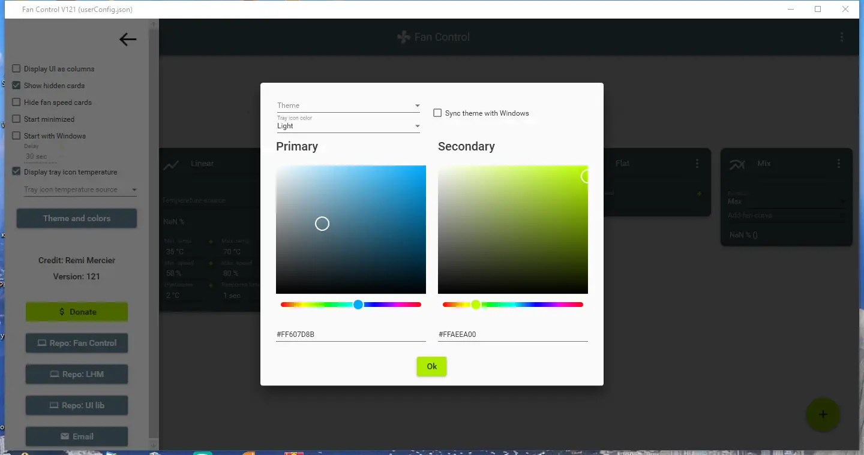This screenshot has width=864, height=455.
Task: Open the Flat card's three-dot menu
Action: point(697,163)
